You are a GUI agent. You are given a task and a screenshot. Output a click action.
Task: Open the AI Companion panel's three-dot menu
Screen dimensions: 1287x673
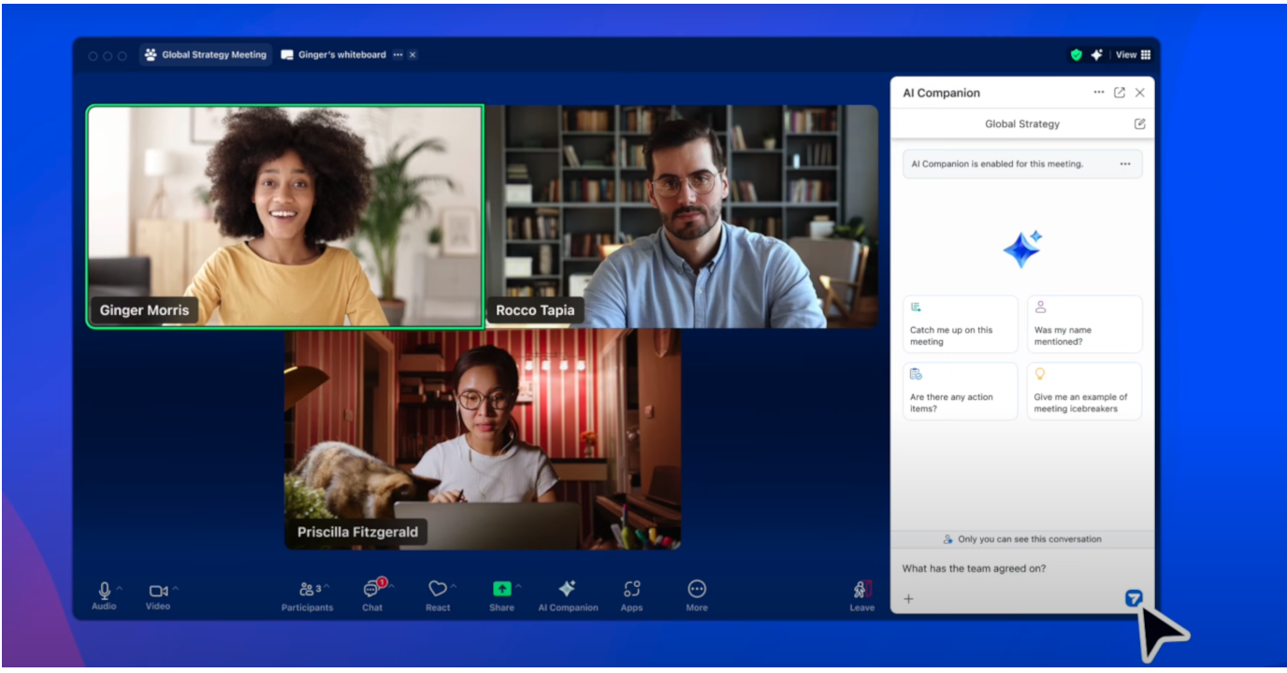[x=1098, y=93]
